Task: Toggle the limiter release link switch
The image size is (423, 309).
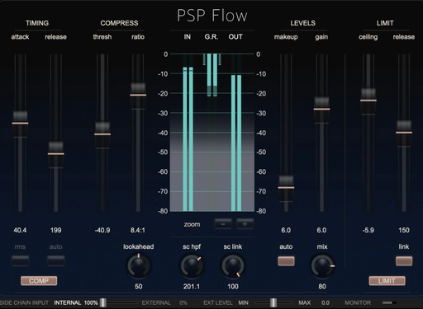Action: [x=404, y=261]
